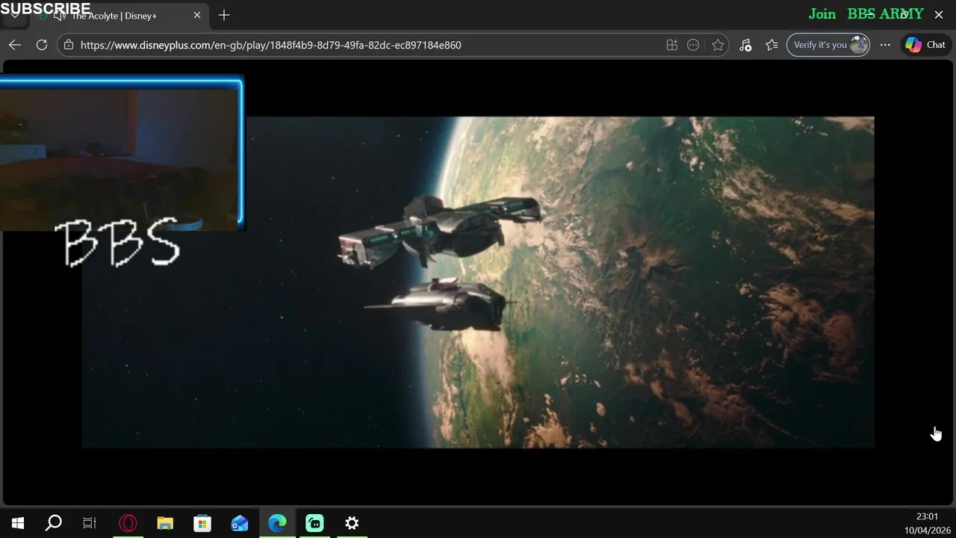Viewport: 956px width, 538px height.
Task: Open Windows search
Action: [x=54, y=523]
